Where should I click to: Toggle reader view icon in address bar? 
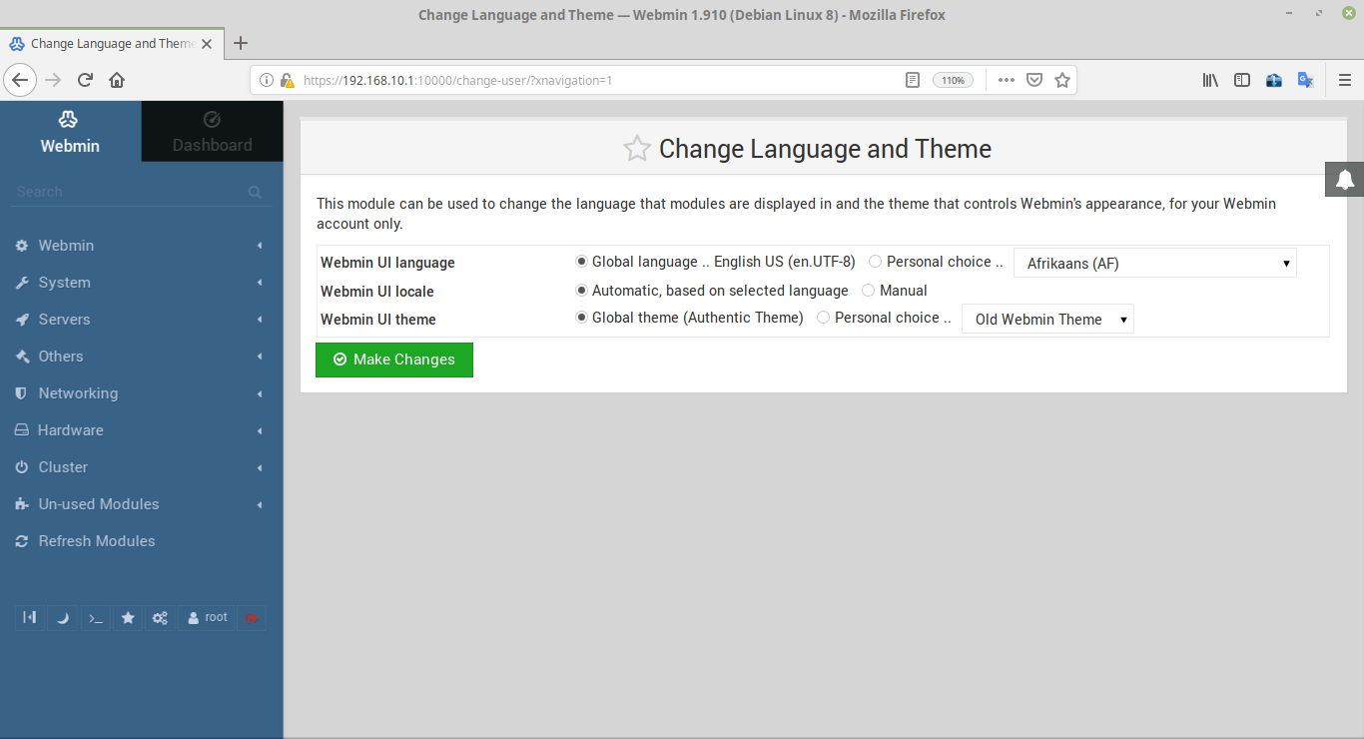(913, 80)
